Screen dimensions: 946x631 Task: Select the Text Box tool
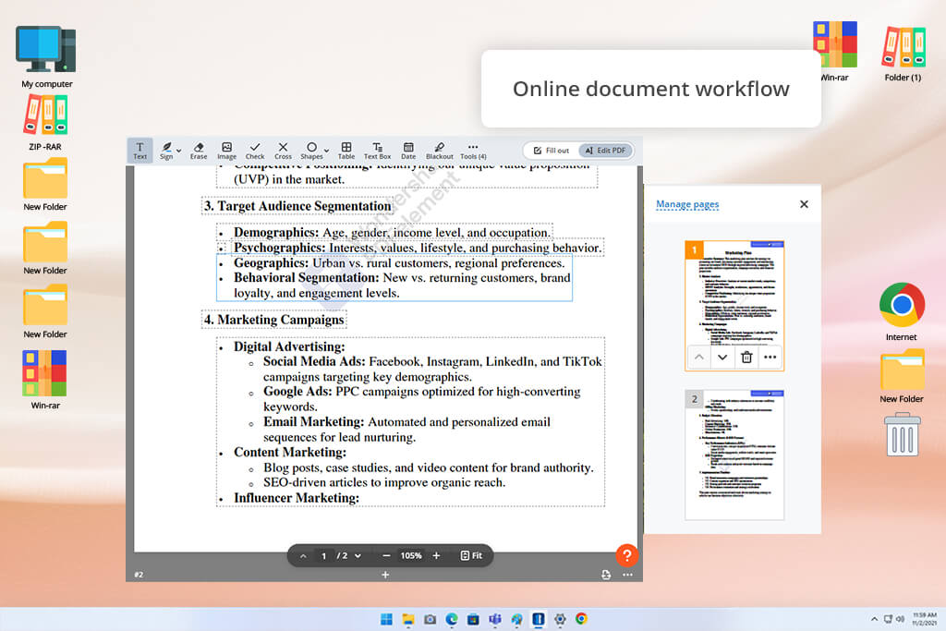[x=377, y=151]
